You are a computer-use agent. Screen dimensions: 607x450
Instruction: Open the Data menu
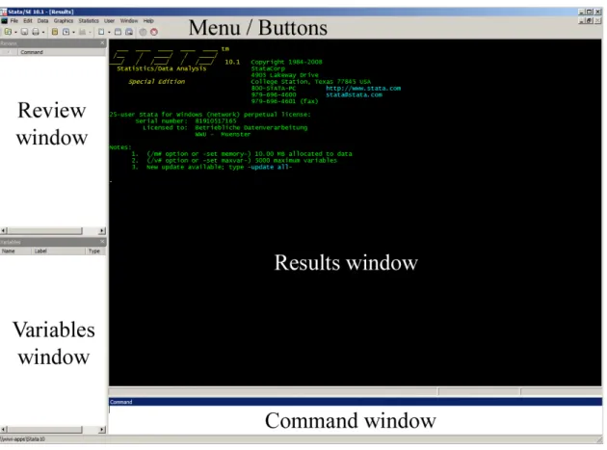point(43,21)
